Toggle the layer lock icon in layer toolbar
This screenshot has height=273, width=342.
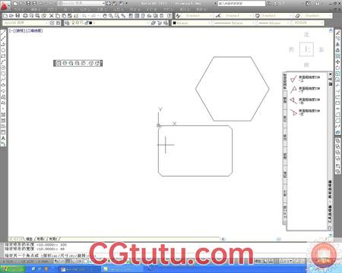coord(87,23)
